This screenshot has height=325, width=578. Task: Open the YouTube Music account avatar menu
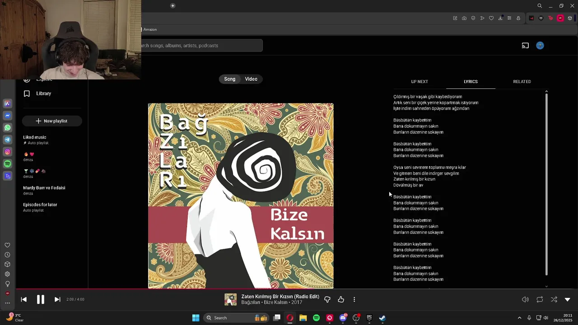tap(540, 46)
